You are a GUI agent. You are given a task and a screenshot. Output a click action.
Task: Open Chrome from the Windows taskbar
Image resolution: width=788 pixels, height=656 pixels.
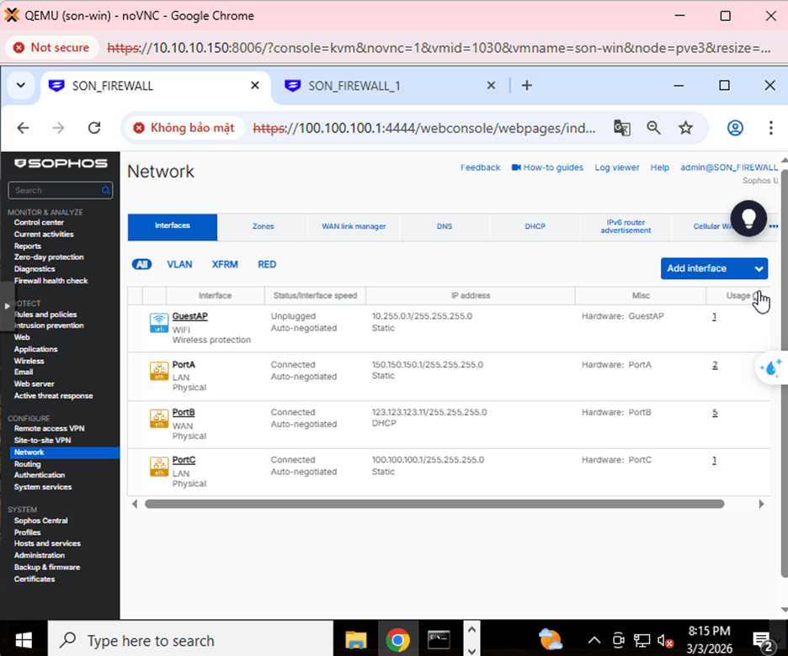[x=397, y=640]
